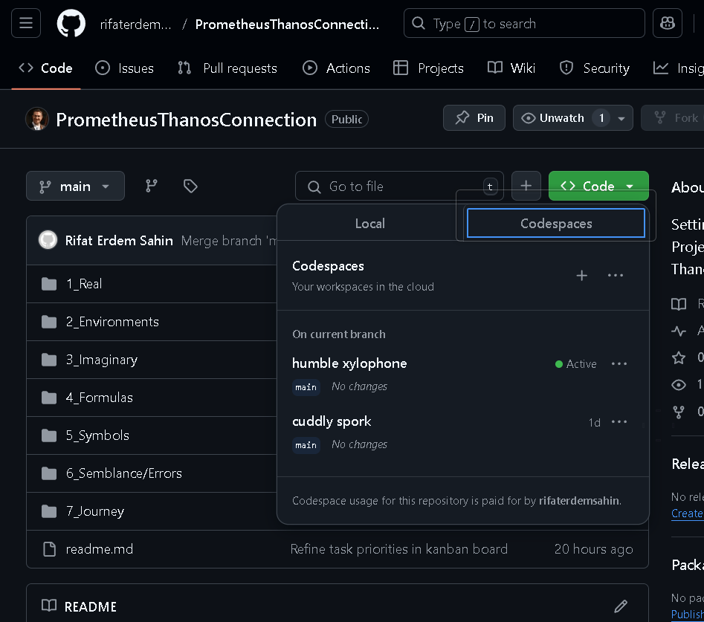Click the README book icon
704x622 pixels.
(49, 606)
